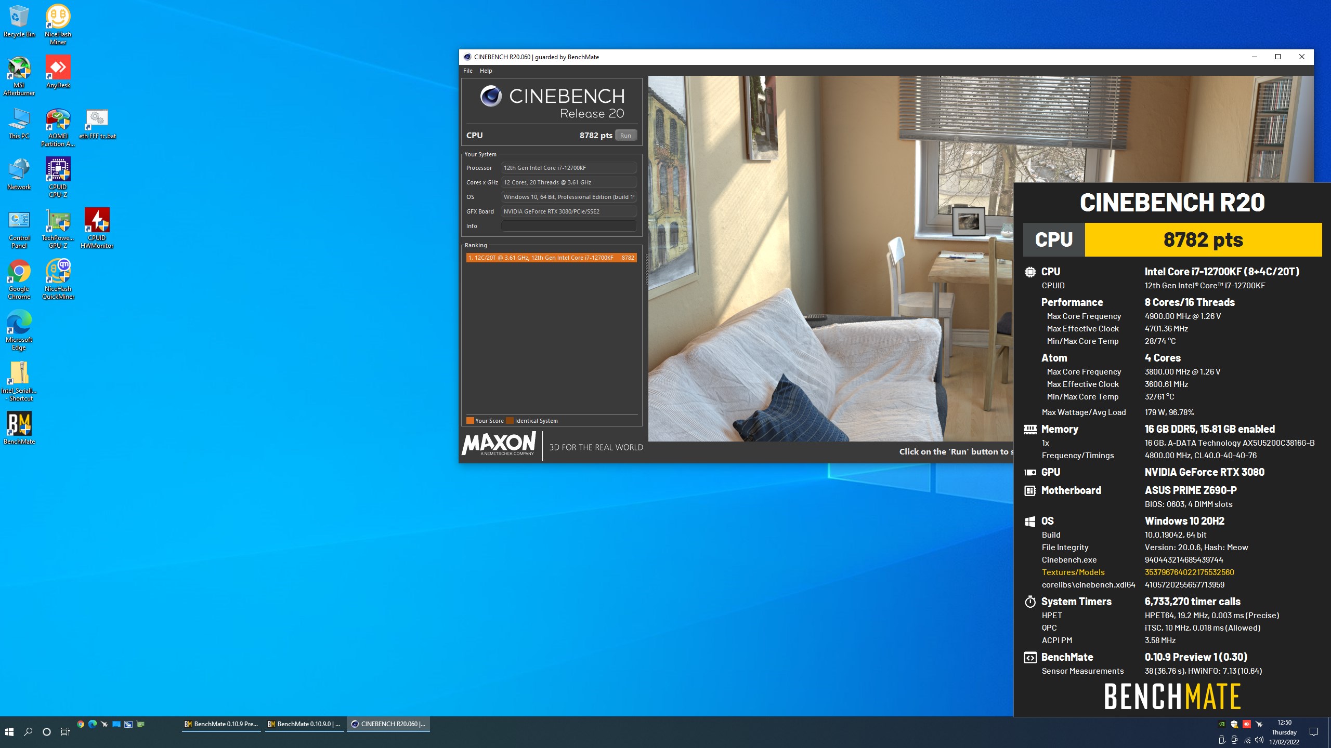Image resolution: width=1331 pixels, height=748 pixels.
Task: Open Control Panel desktop shortcut
Action: (x=19, y=229)
